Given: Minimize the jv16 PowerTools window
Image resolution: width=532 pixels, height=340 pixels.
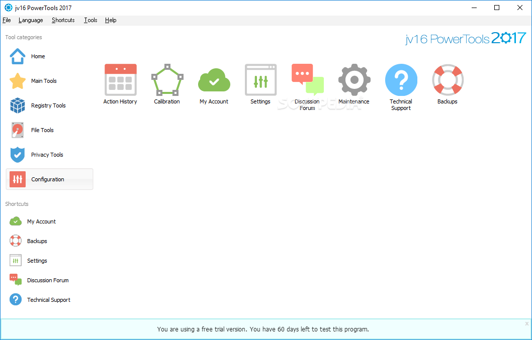Looking at the screenshot, I should tap(474, 8).
